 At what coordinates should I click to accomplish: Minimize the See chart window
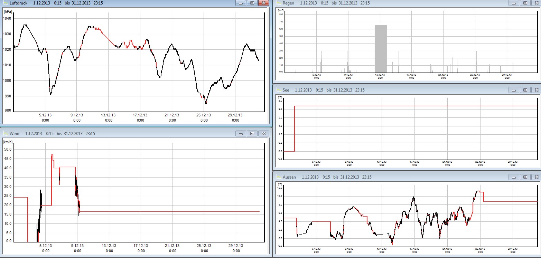point(514,90)
